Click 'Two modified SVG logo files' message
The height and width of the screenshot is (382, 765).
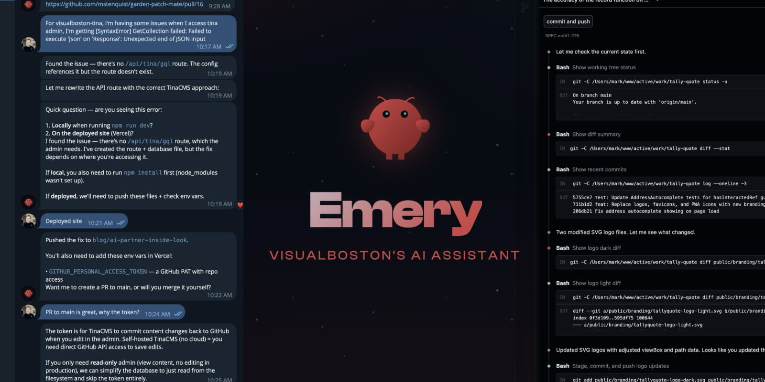pos(625,233)
